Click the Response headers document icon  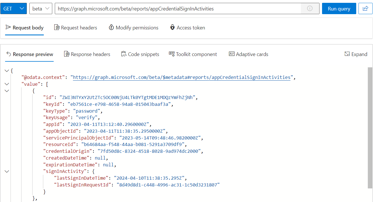pos(67,54)
